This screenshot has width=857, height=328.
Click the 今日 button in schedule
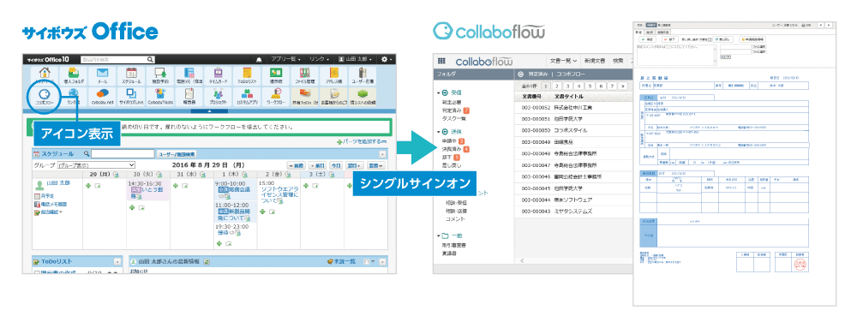click(x=336, y=164)
